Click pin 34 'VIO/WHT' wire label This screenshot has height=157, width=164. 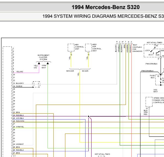20,144
